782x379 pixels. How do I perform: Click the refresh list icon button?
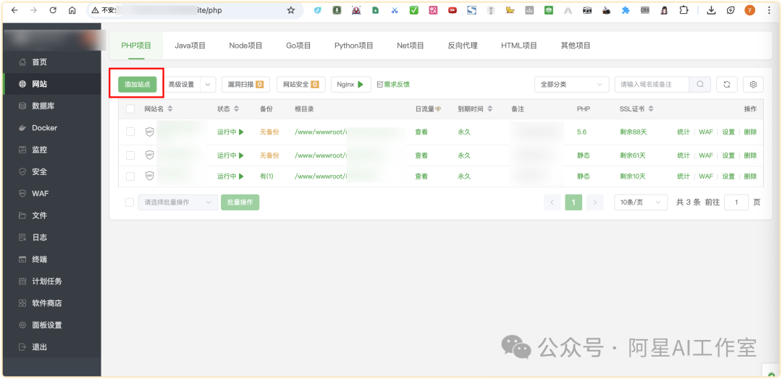(x=726, y=85)
